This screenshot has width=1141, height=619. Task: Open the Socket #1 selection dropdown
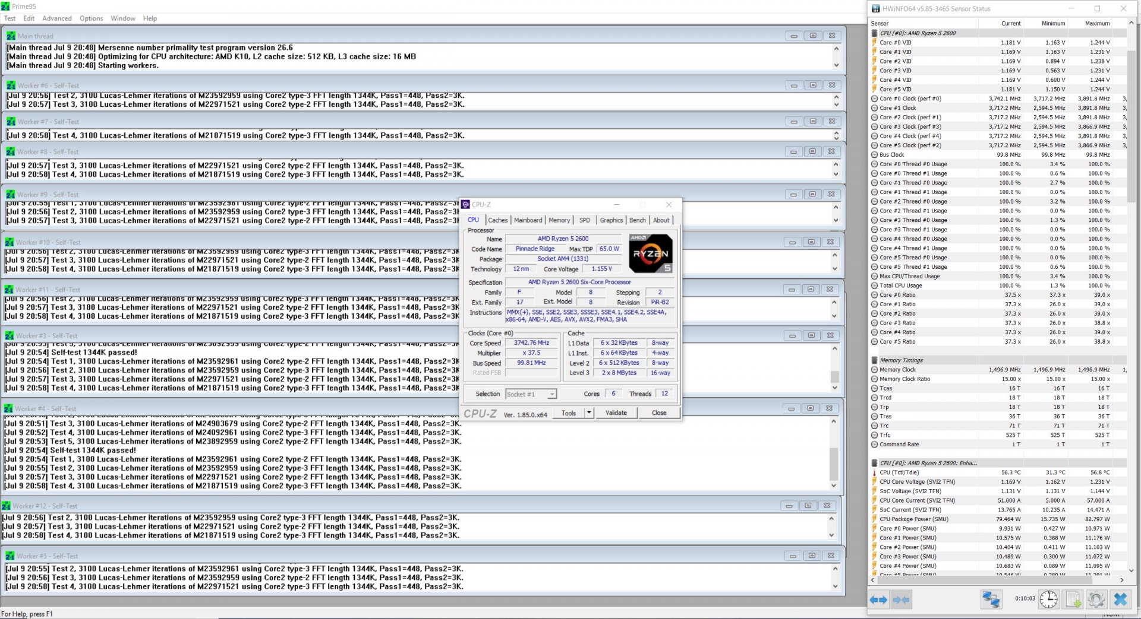[552, 394]
